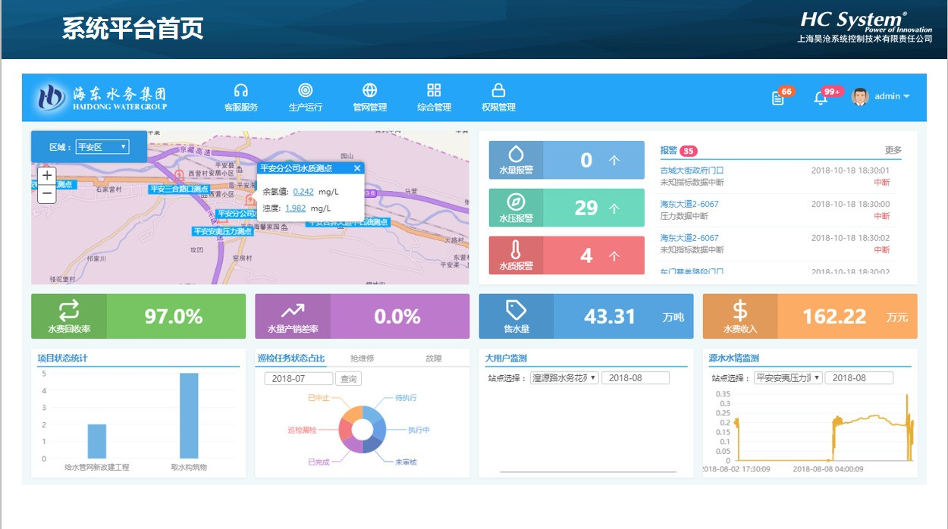Click the 97.0% 水费回收率 value
This screenshot has width=948, height=529.
(x=174, y=316)
